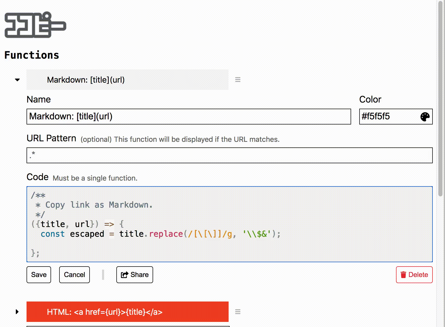445x327 pixels.
Task: Delete the Markdown function
Action: [x=414, y=275]
